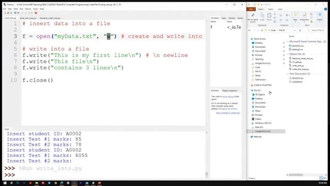Image resolution: width=330 pixels, height=186 pixels.
Task: Select BAA2012.csv file in Explorer
Action: 297,46
